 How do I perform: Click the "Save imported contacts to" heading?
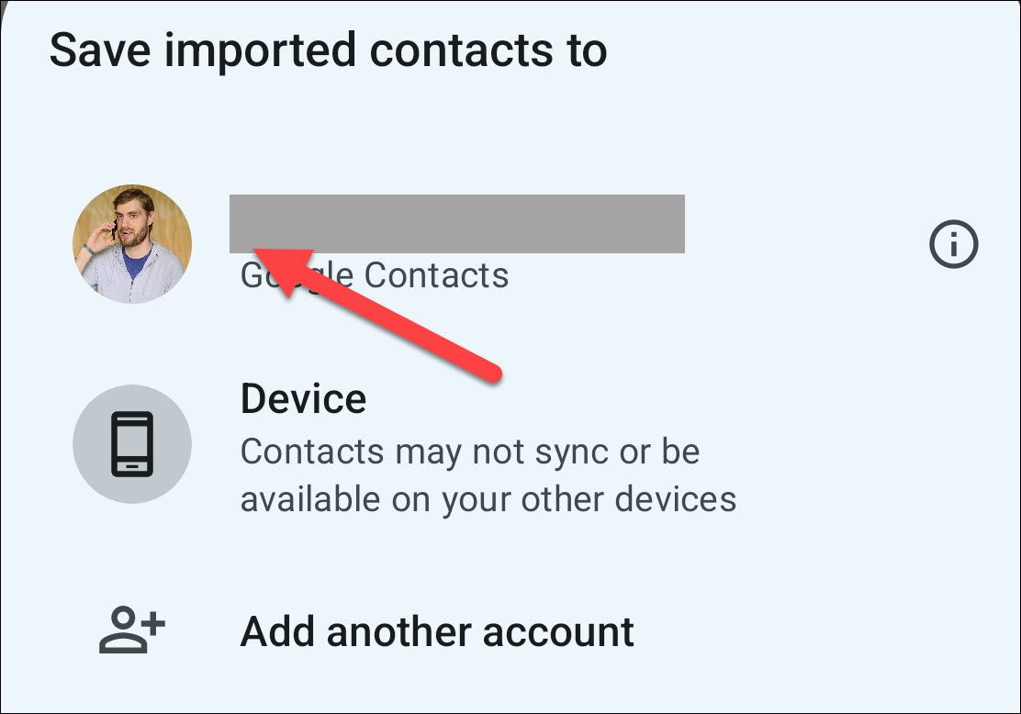point(328,50)
